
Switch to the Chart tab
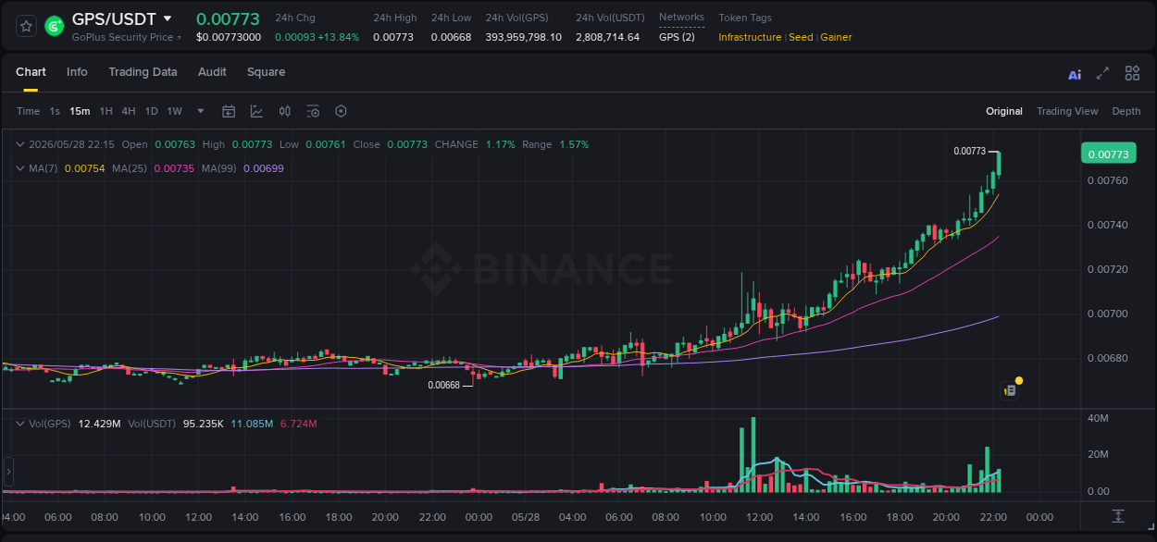pyautogui.click(x=31, y=72)
